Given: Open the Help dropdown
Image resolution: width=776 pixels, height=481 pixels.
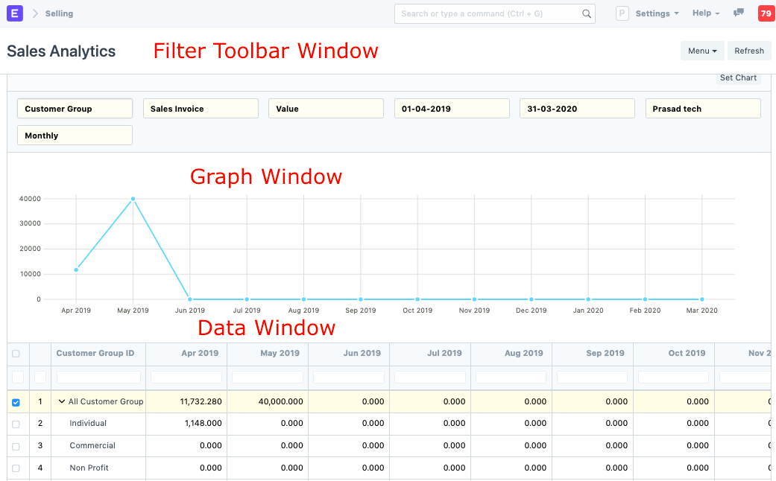Looking at the screenshot, I should [704, 13].
